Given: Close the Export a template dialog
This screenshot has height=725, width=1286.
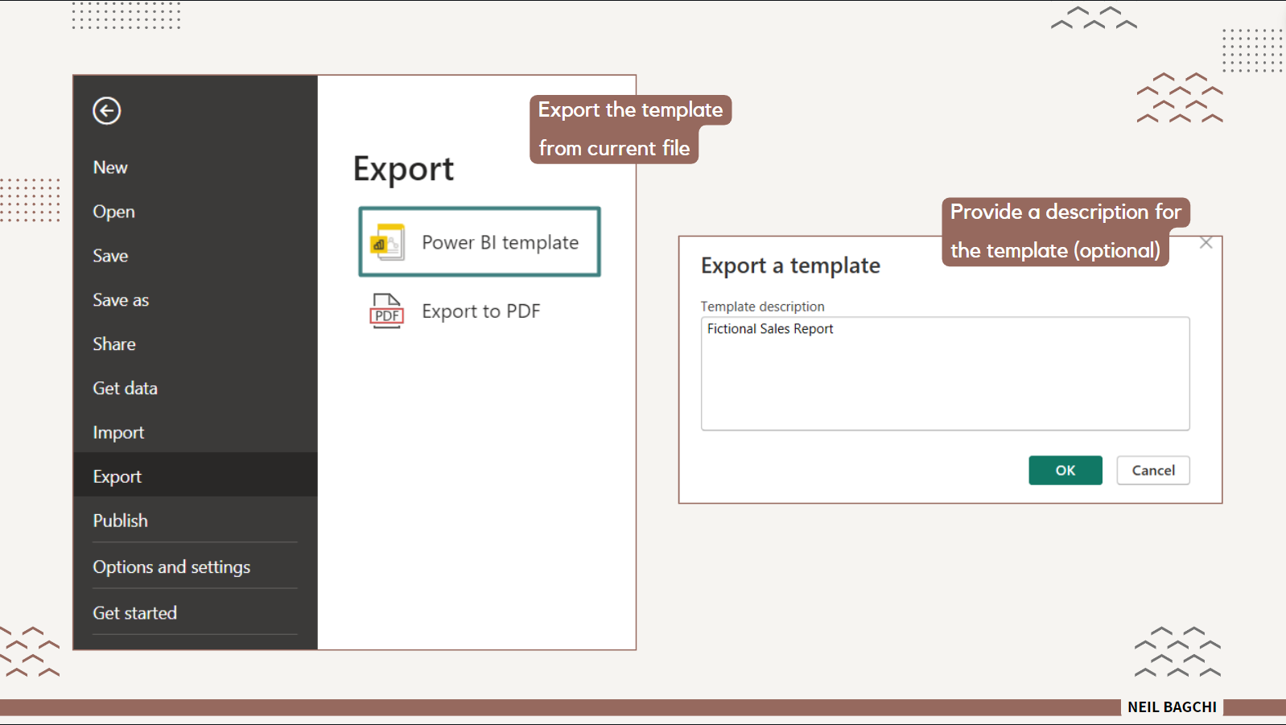Looking at the screenshot, I should tap(1206, 243).
